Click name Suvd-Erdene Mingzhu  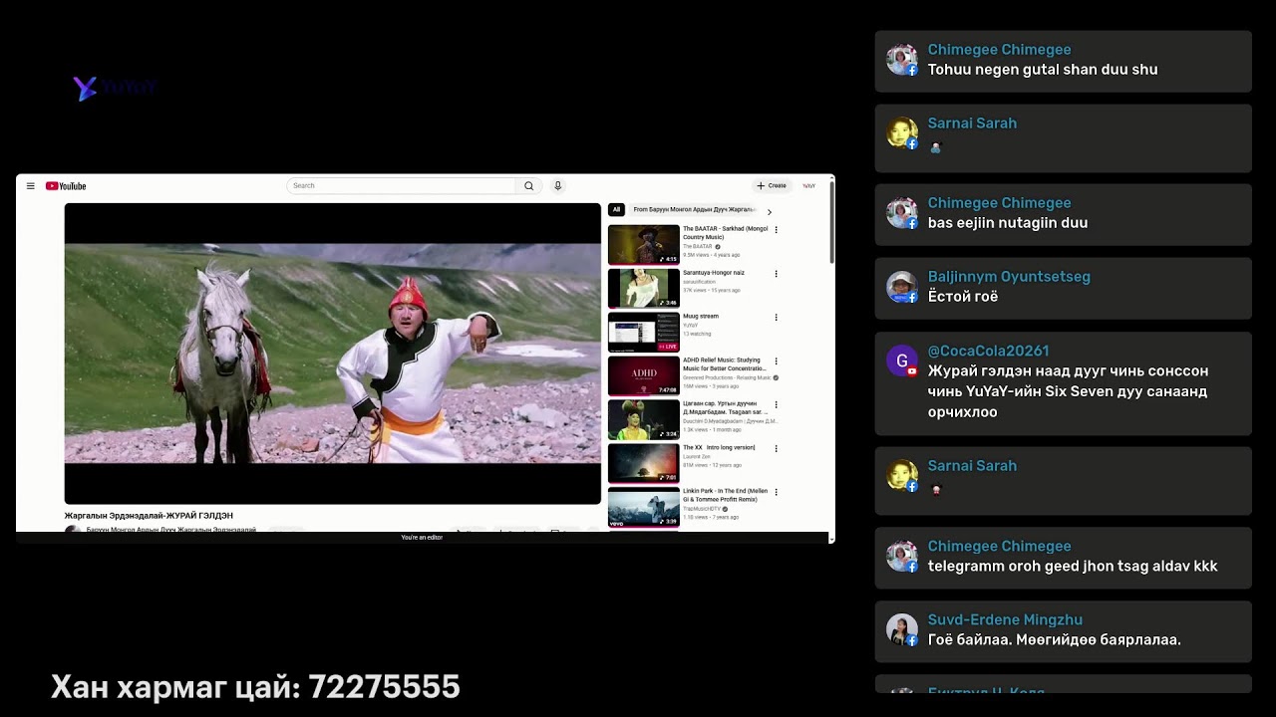1005,619
